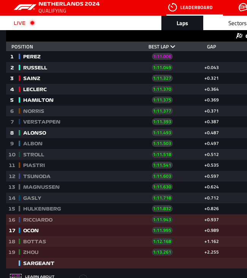The height and width of the screenshot is (278, 247).
Task: Click Ocon's blue team color bar
Action: pyautogui.click(x=19, y=230)
